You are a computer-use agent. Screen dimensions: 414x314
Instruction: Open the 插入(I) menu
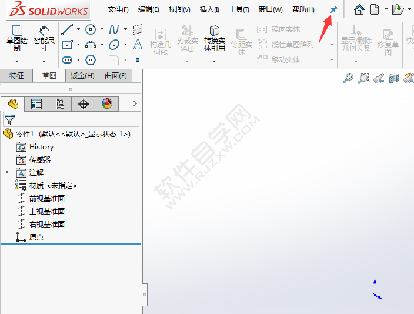(x=209, y=9)
